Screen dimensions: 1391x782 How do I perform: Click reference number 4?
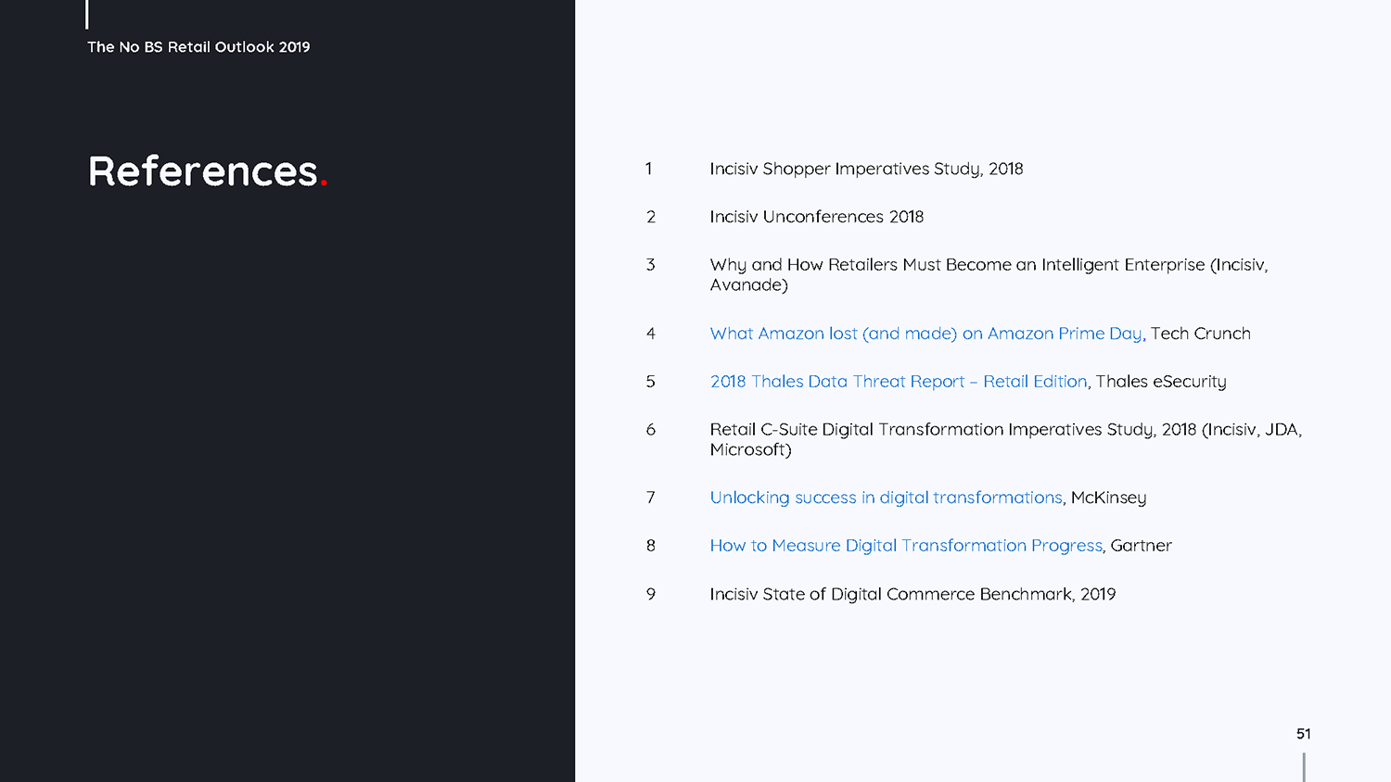click(651, 334)
